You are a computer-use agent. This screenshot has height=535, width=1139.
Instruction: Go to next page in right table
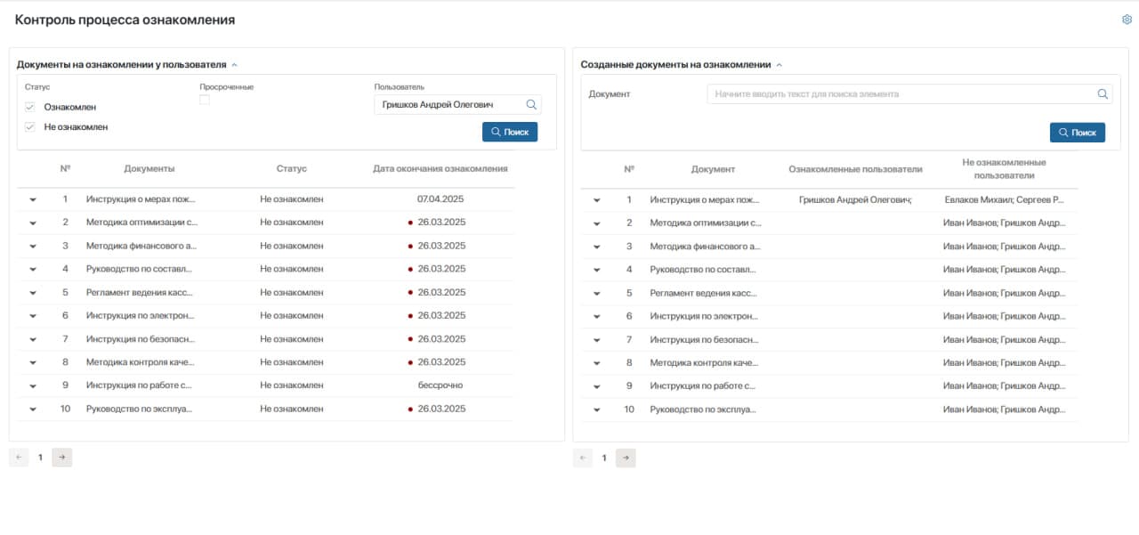pyautogui.click(x=626, y=458)
